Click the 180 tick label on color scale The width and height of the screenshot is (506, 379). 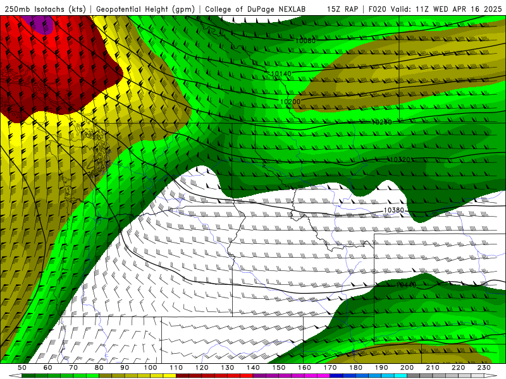pos(355,368)
